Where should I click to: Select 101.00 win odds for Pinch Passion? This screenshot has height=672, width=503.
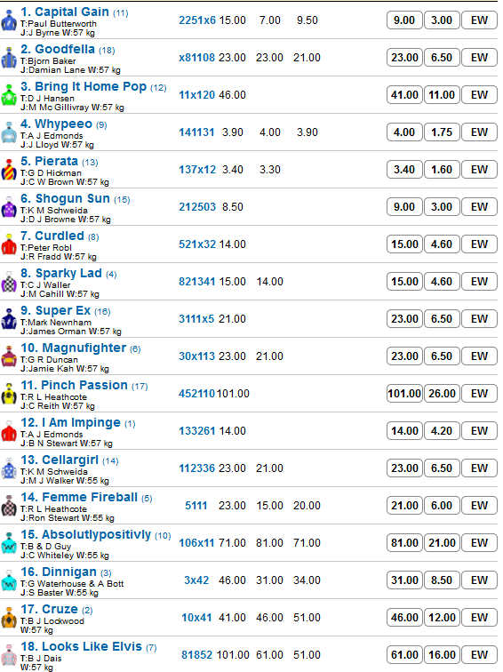(x=404, y=394)
